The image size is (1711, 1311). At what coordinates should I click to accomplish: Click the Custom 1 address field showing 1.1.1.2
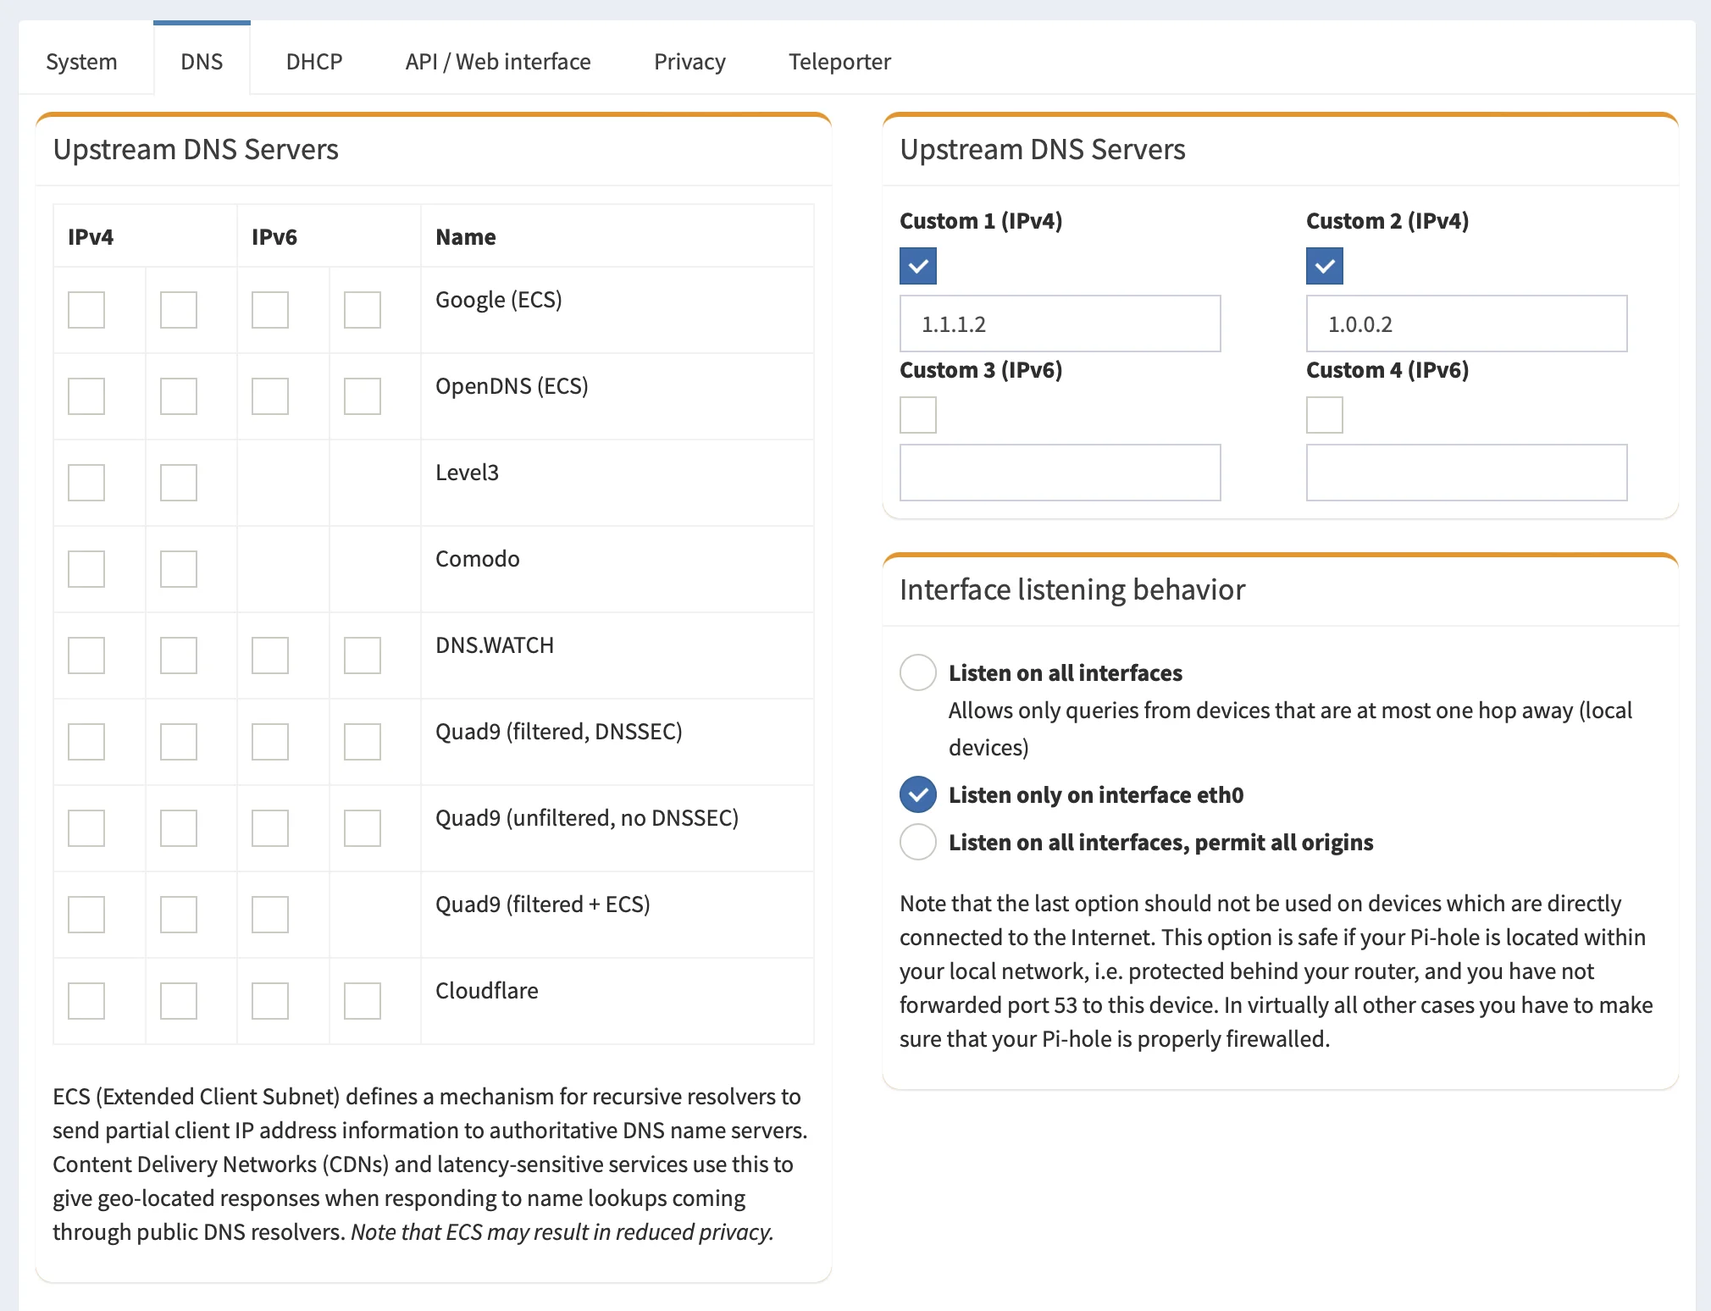(x=1060, y=324)
